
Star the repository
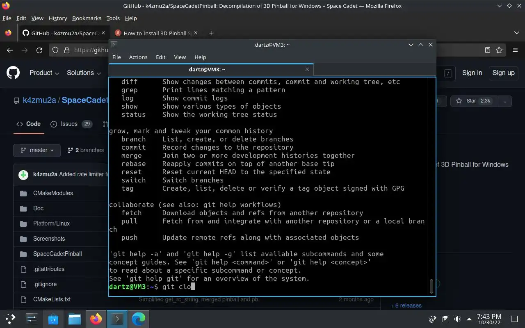pos(473,101)
